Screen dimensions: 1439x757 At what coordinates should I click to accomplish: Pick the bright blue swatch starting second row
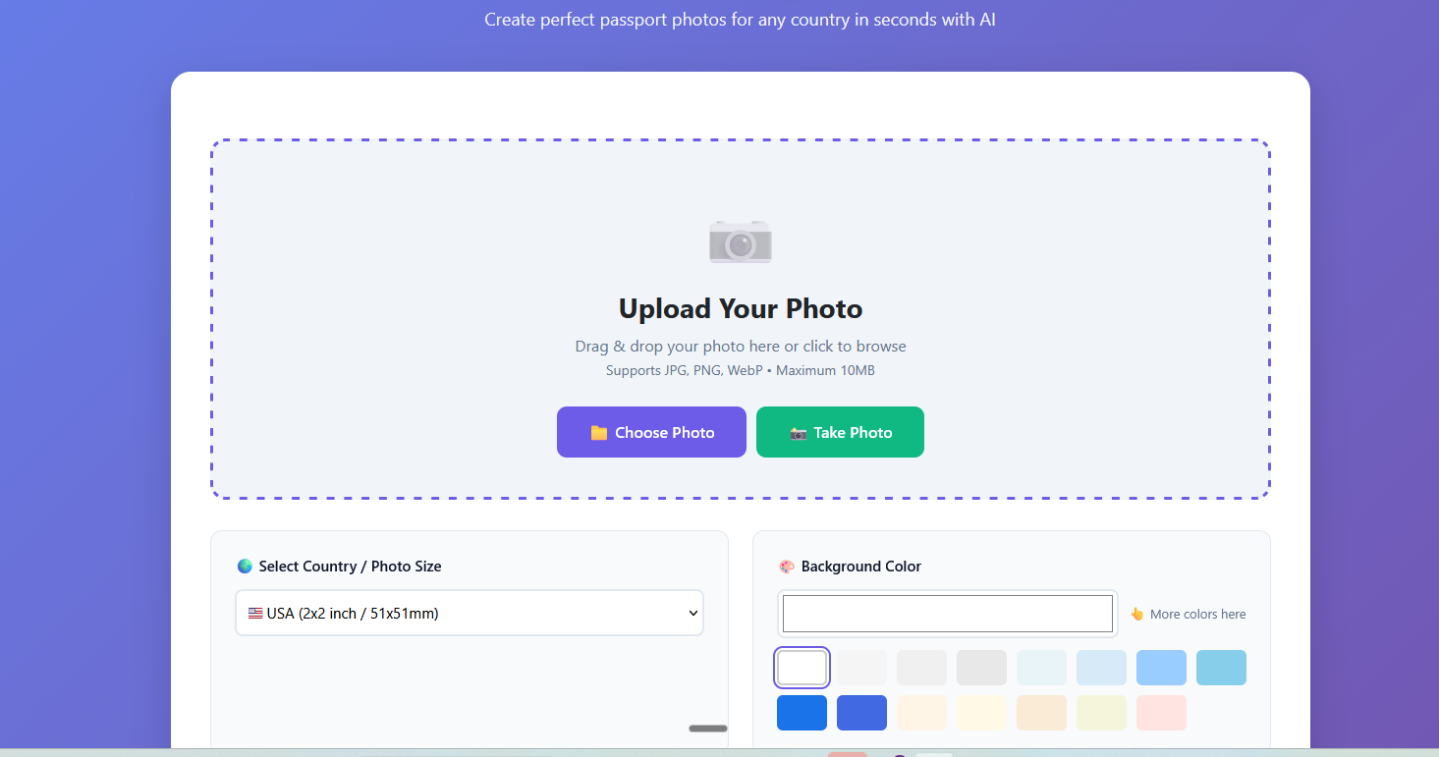pyautogui.click(x=802, y=713)
